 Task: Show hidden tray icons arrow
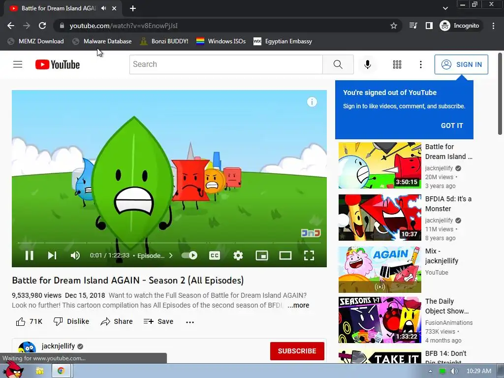pos(430,371)
